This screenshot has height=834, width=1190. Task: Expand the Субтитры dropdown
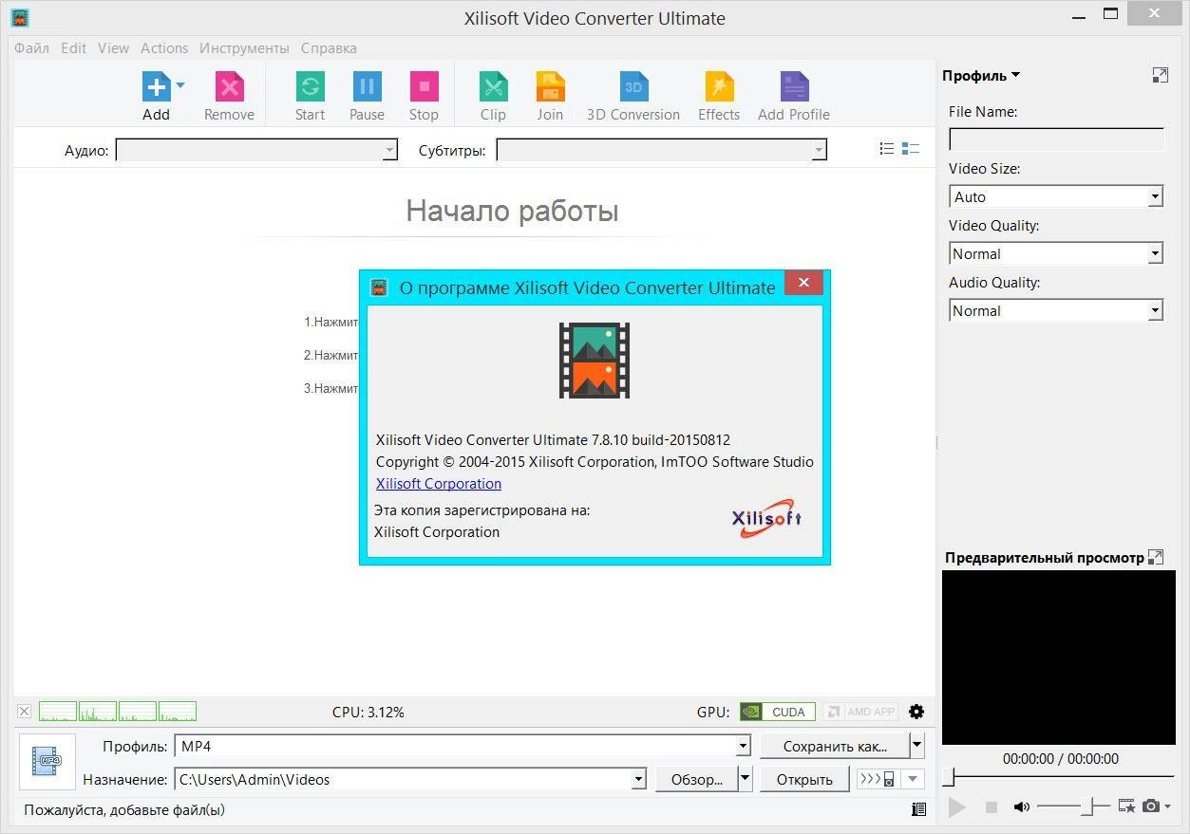(819, 150)
